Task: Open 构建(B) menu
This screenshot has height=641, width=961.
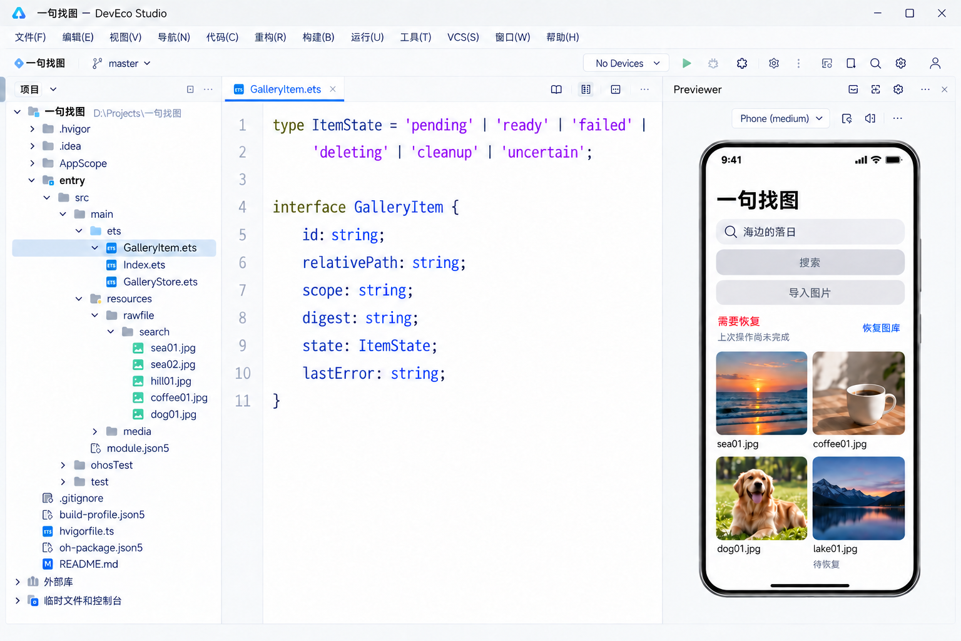Action: (318, 37)
